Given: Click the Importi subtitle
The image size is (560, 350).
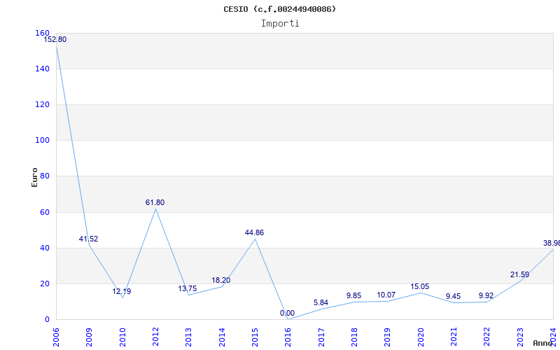Looking at the screenshot, I should coord(279,24).
